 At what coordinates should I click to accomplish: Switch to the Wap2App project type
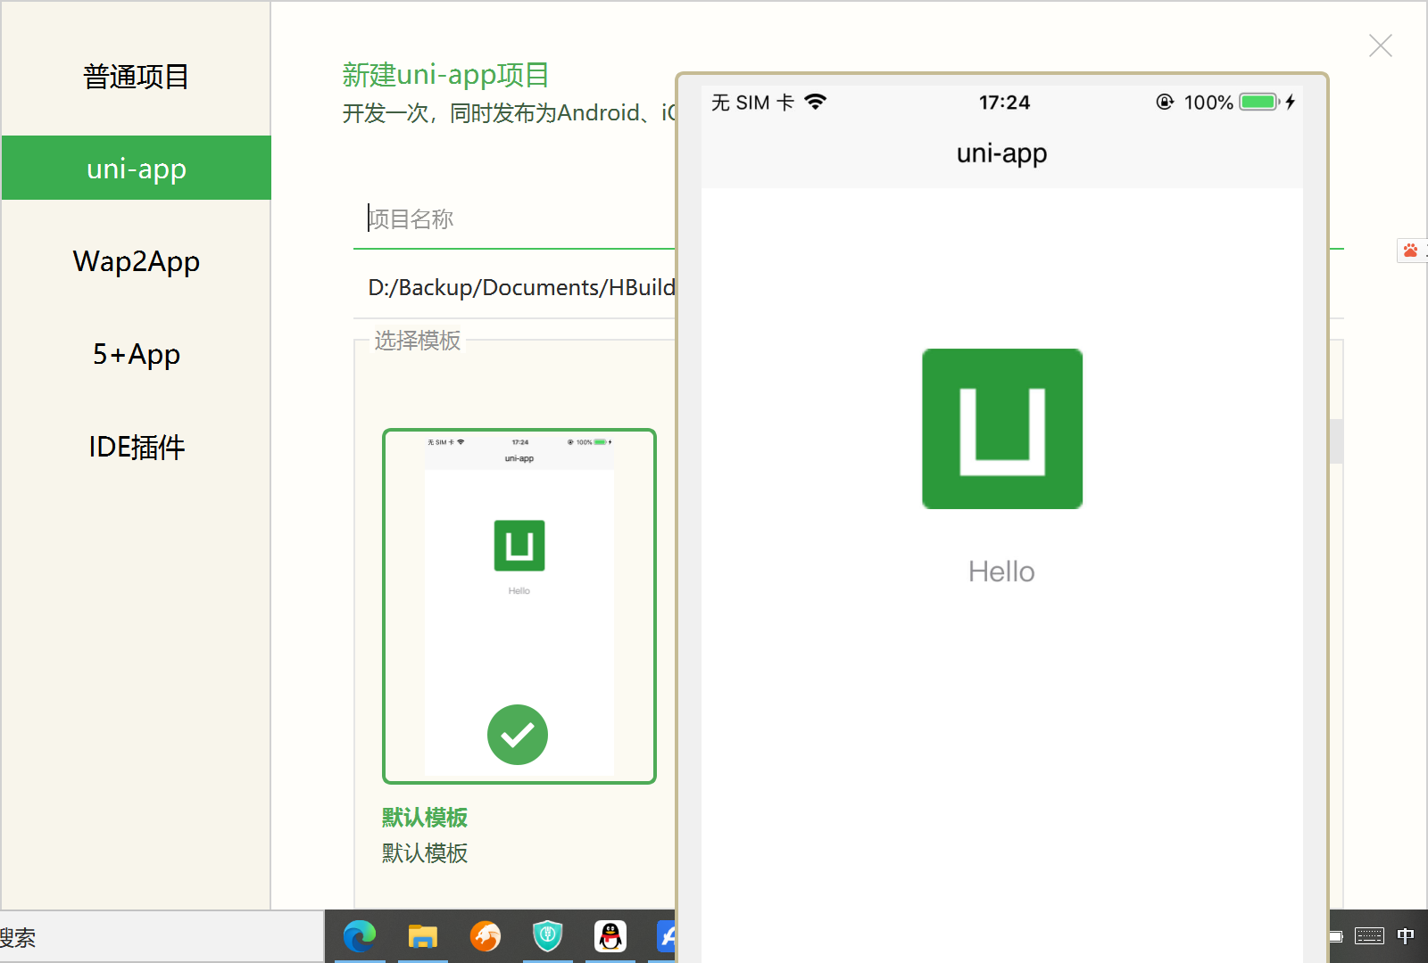click(136, 261)
